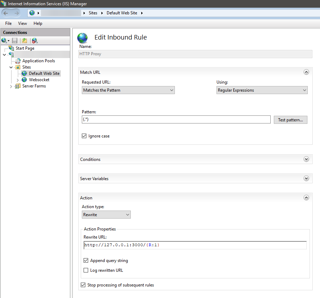Open the View menu

22,23
